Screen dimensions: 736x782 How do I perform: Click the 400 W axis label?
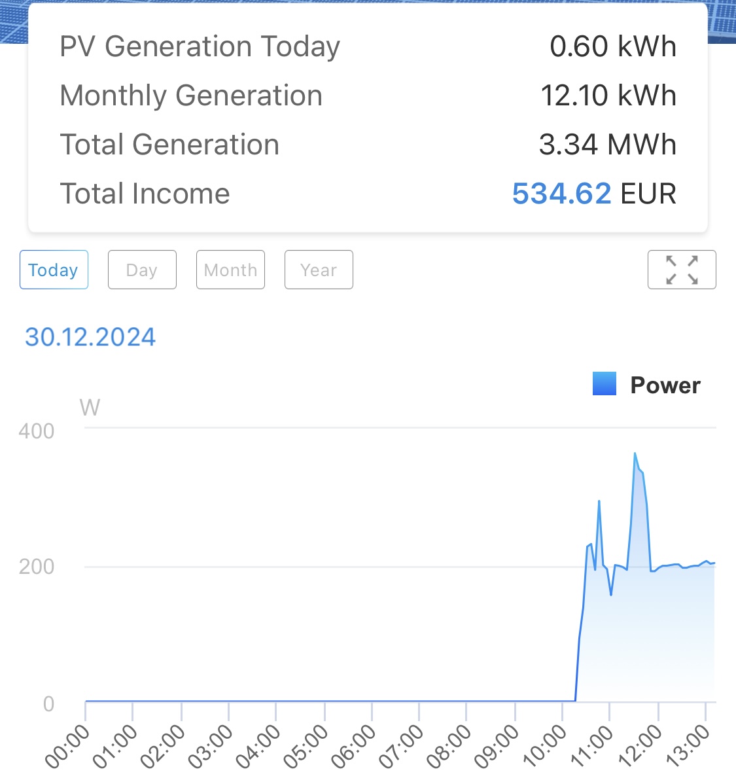point(37,431)
